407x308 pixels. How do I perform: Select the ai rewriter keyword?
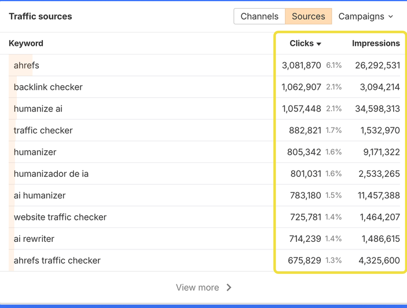click(x=34, y=239)
